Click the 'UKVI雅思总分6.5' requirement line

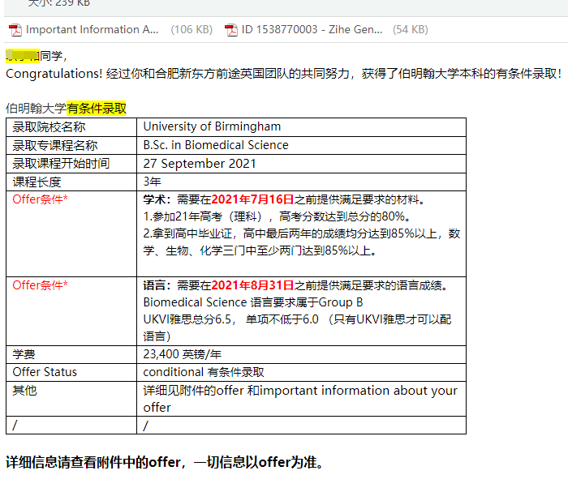297,327
